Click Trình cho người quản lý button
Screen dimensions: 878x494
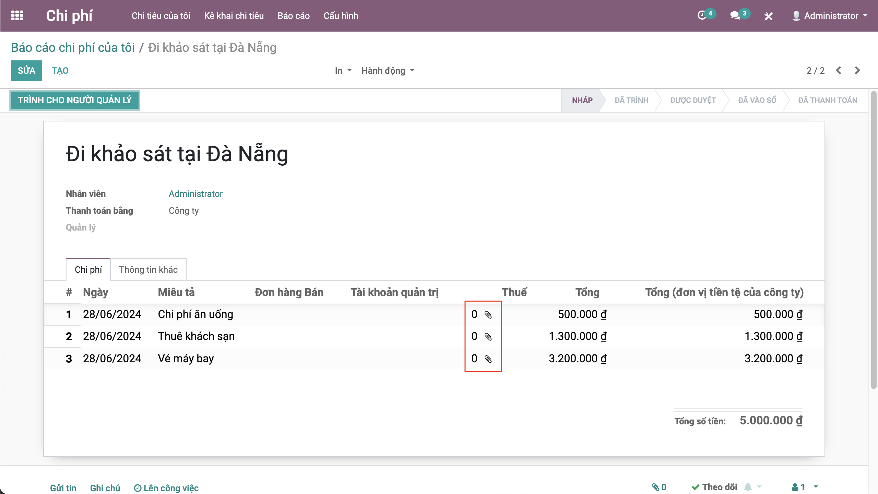75,100
